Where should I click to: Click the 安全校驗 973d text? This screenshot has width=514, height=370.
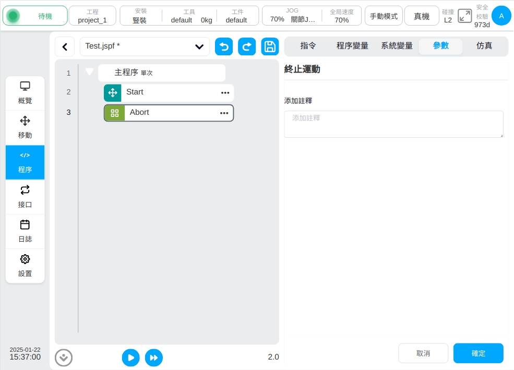point(482,16)
